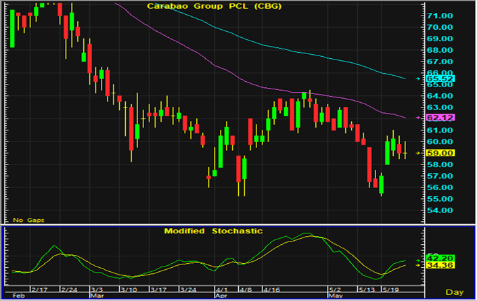Click the May month label
Image resolution: width=477 pixels, height=301 pixels.
click(x=336, y=296)
